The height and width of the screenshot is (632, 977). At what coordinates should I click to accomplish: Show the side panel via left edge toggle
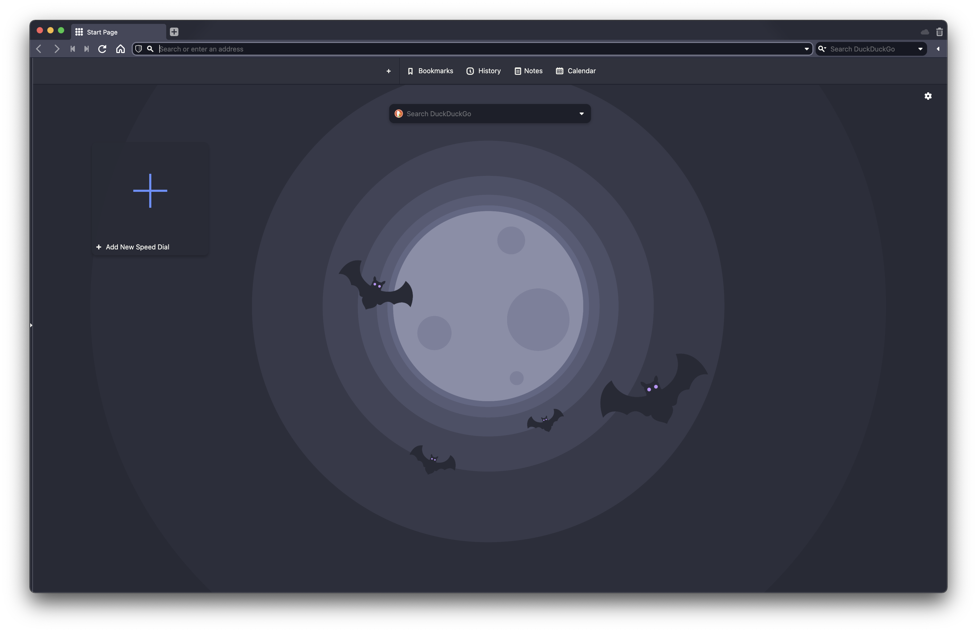(x=31, y=325)
